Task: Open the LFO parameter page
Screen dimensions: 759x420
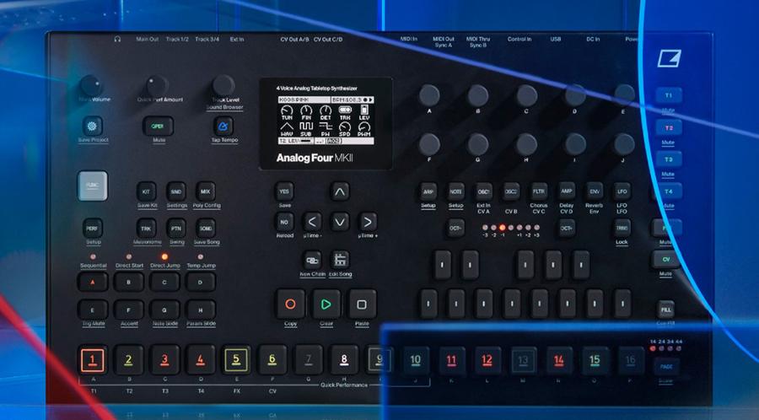Action: coord(622,191)
